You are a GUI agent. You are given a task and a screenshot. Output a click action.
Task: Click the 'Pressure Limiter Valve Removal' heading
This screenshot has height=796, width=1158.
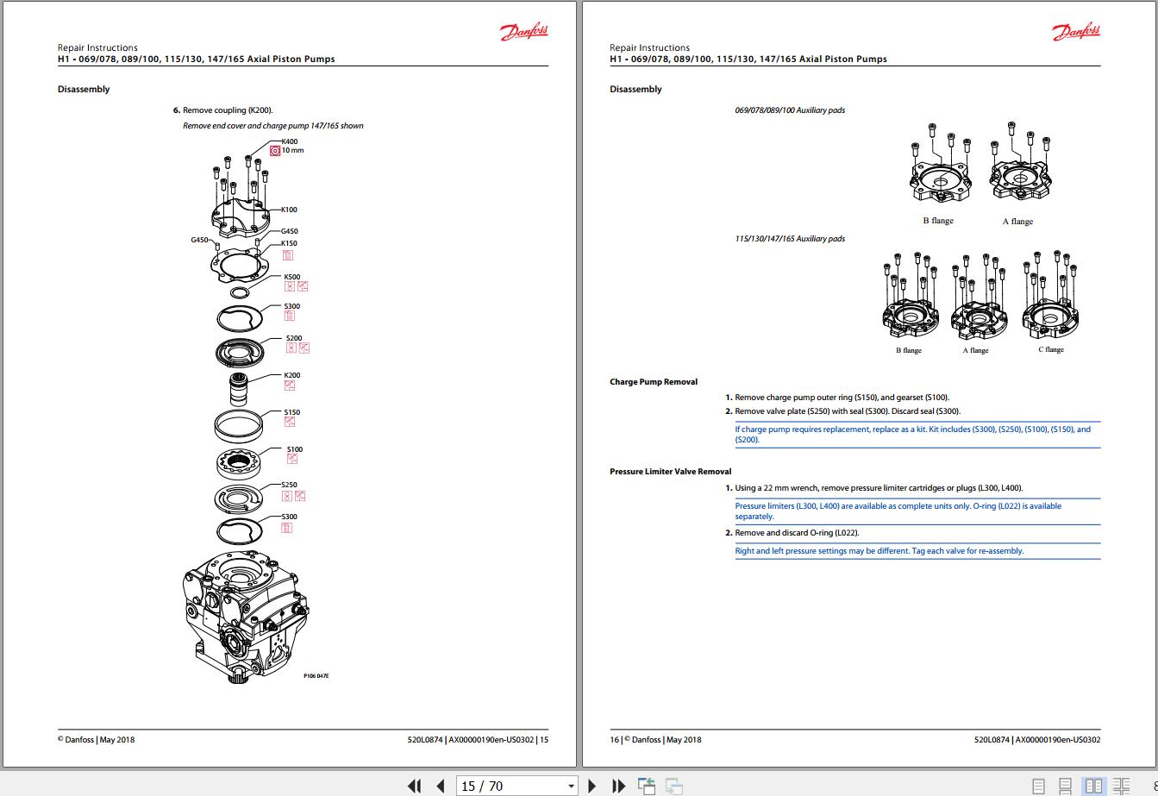671,472
